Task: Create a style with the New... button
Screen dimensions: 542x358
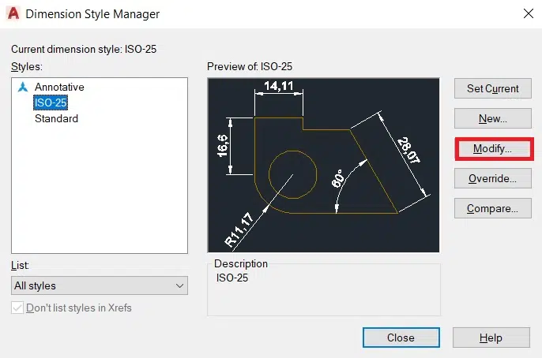Action: pyautogui.click(x=492, y=119)
